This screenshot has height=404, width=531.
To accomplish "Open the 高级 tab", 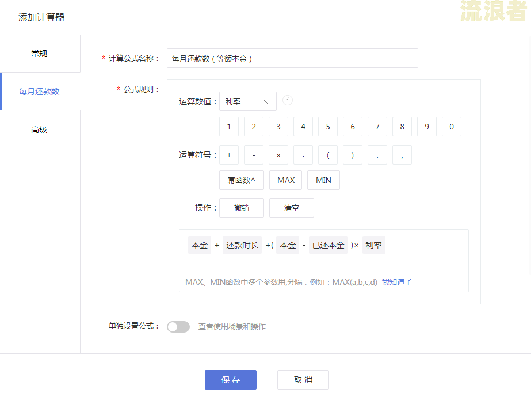I will (39, 129).
